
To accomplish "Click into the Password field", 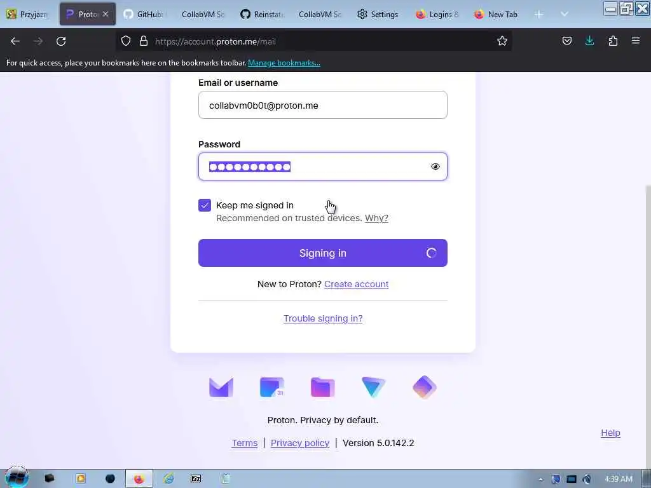I will pos(322,166).
